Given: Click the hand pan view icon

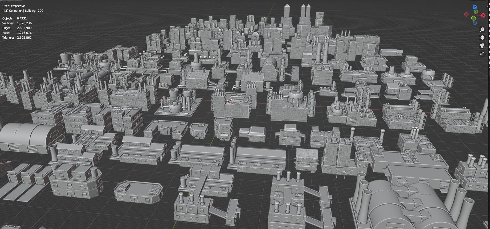Looking at the screenshot, I should click(x=482, y=37).
